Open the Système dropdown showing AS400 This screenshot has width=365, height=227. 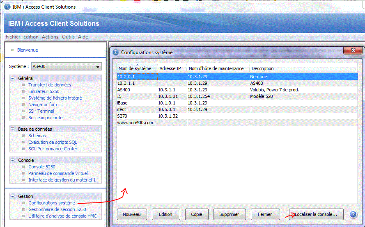point(67,66)
